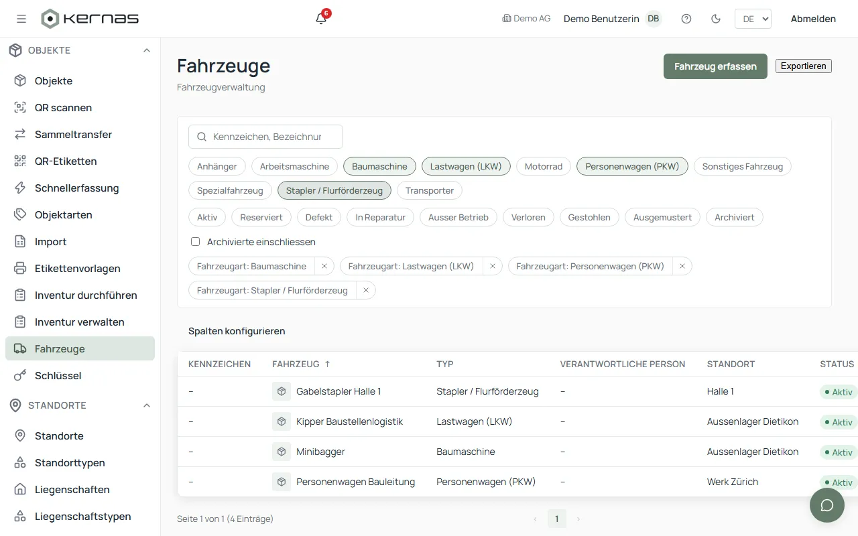Go to the previous page arrow

[x=535, y=519]
